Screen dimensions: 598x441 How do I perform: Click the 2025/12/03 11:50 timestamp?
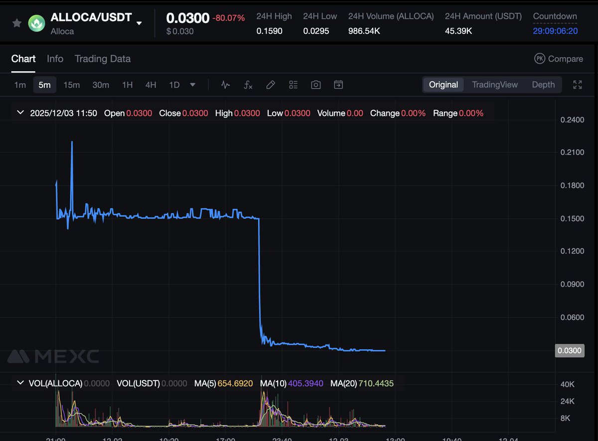[x=63, y=113]
